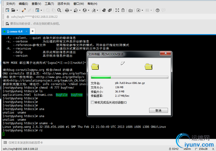This screenshot has width=216, height=151.
Task: Click the destination folder icon in transfer dialog
Action: [149, 67]
